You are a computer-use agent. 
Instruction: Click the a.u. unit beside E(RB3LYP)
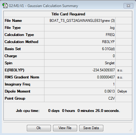[x=120, y=70]
